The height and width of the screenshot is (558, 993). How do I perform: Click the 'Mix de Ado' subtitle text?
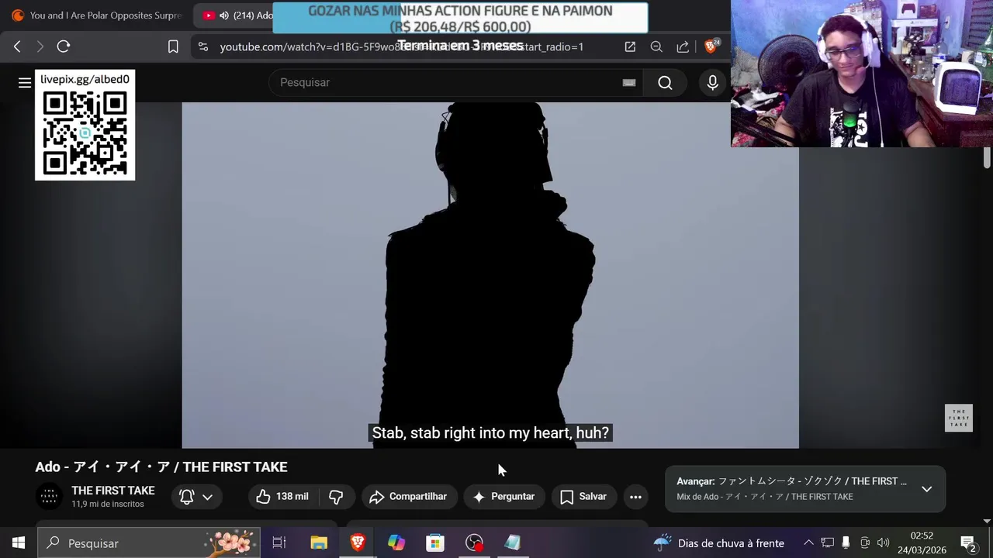(765, 497)
